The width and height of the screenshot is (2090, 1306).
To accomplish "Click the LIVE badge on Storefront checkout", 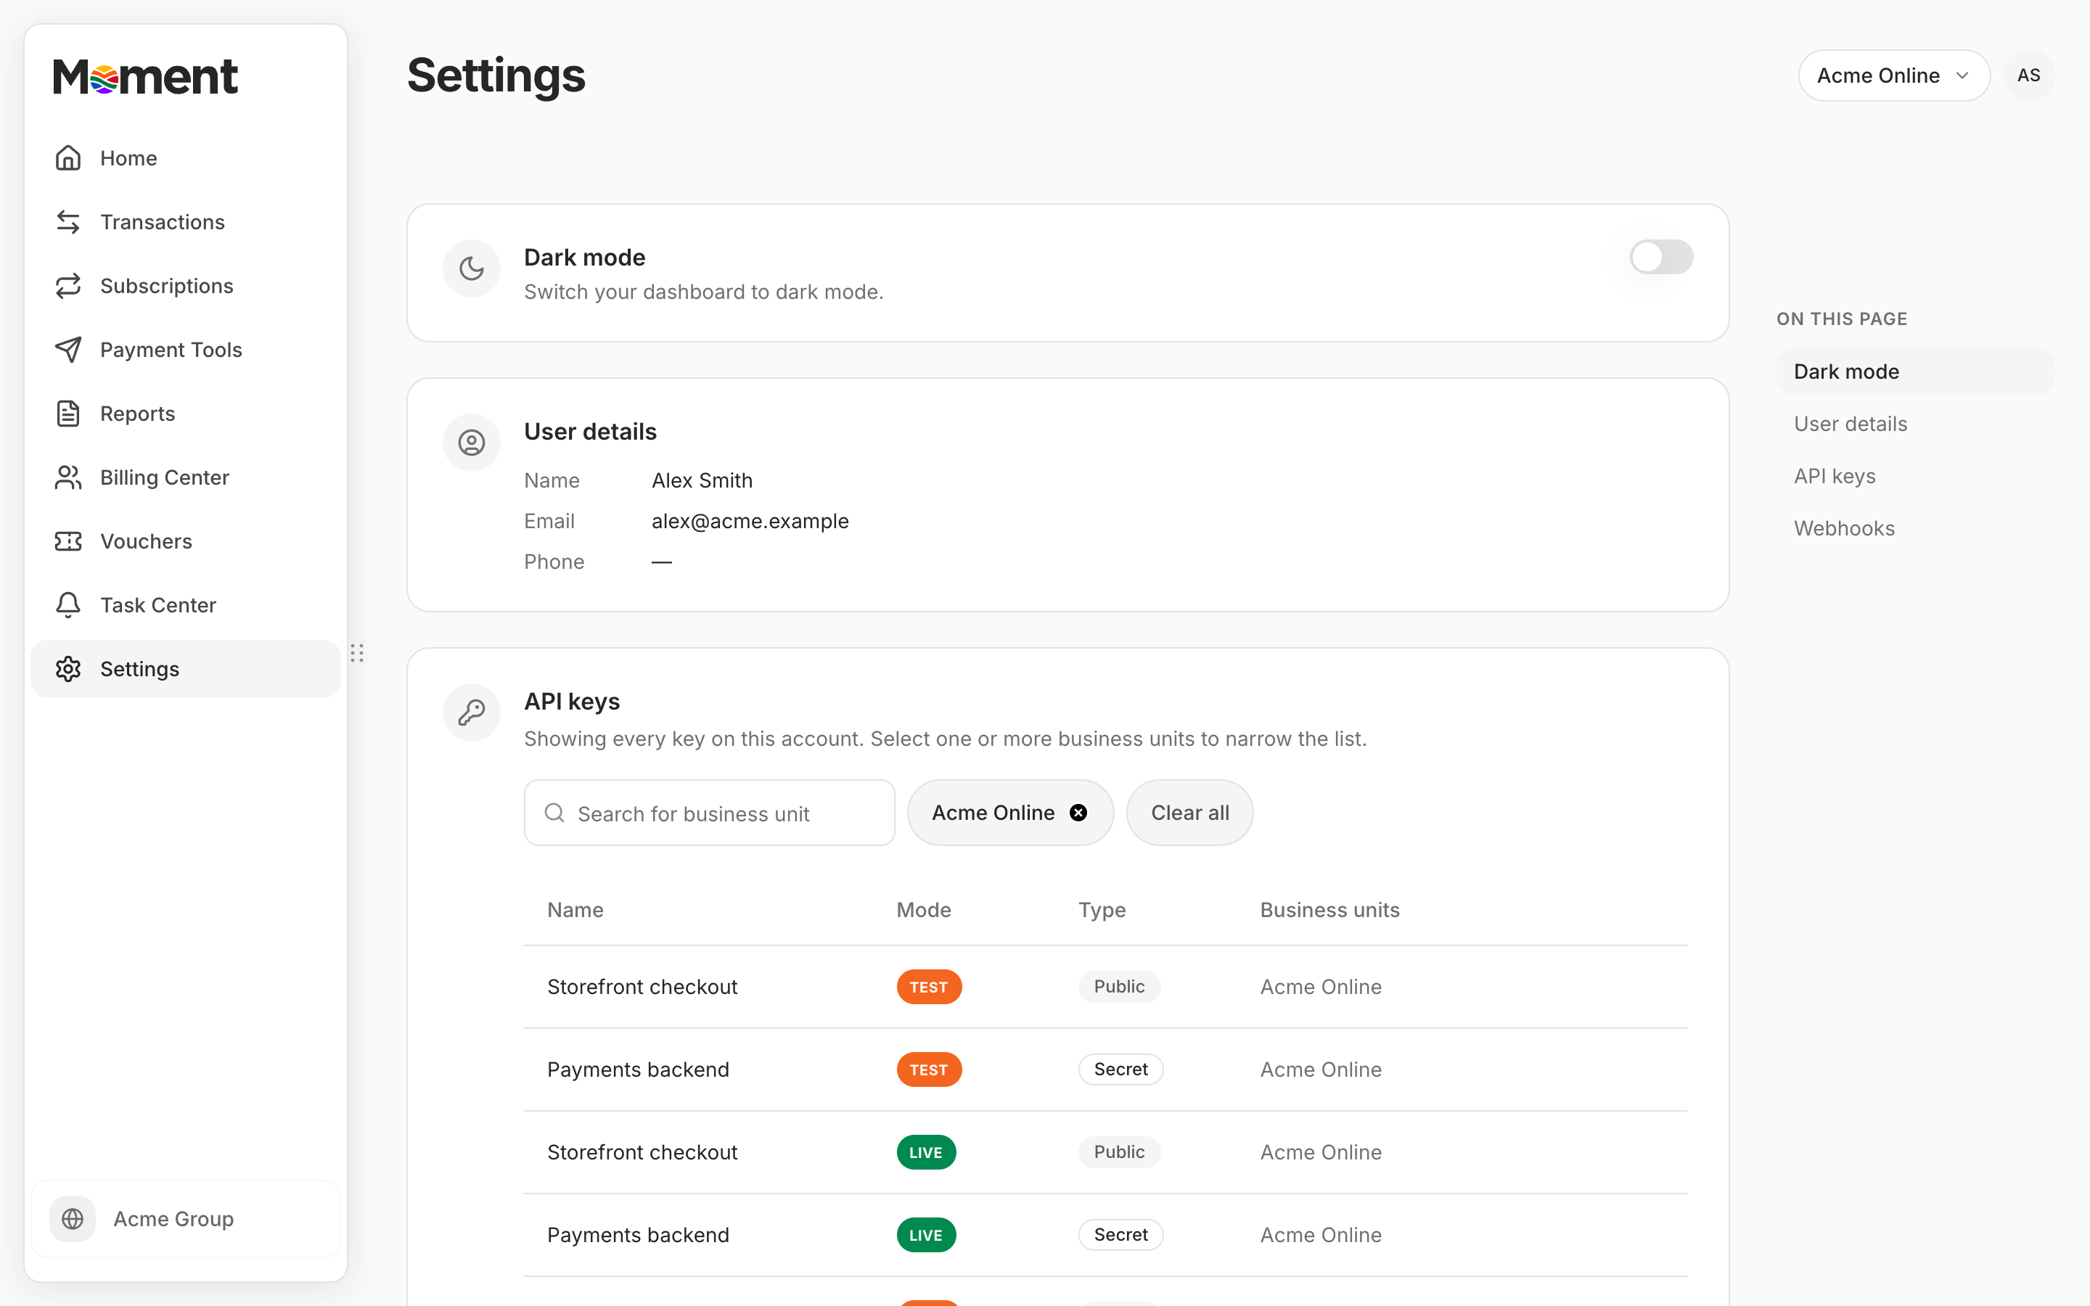I will pyautogui.click(x=926, y=1152).
